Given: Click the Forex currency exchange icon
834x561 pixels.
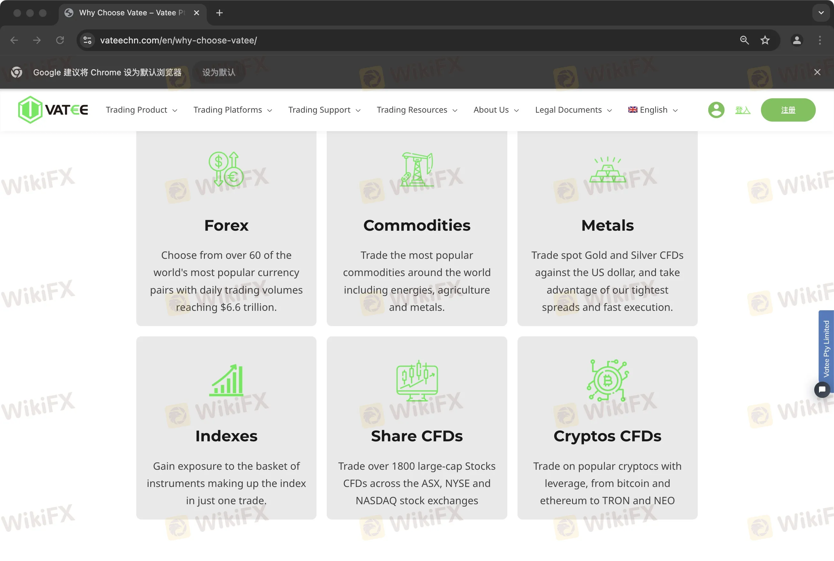Looking at the screenshot, I should tap(226, 169).
